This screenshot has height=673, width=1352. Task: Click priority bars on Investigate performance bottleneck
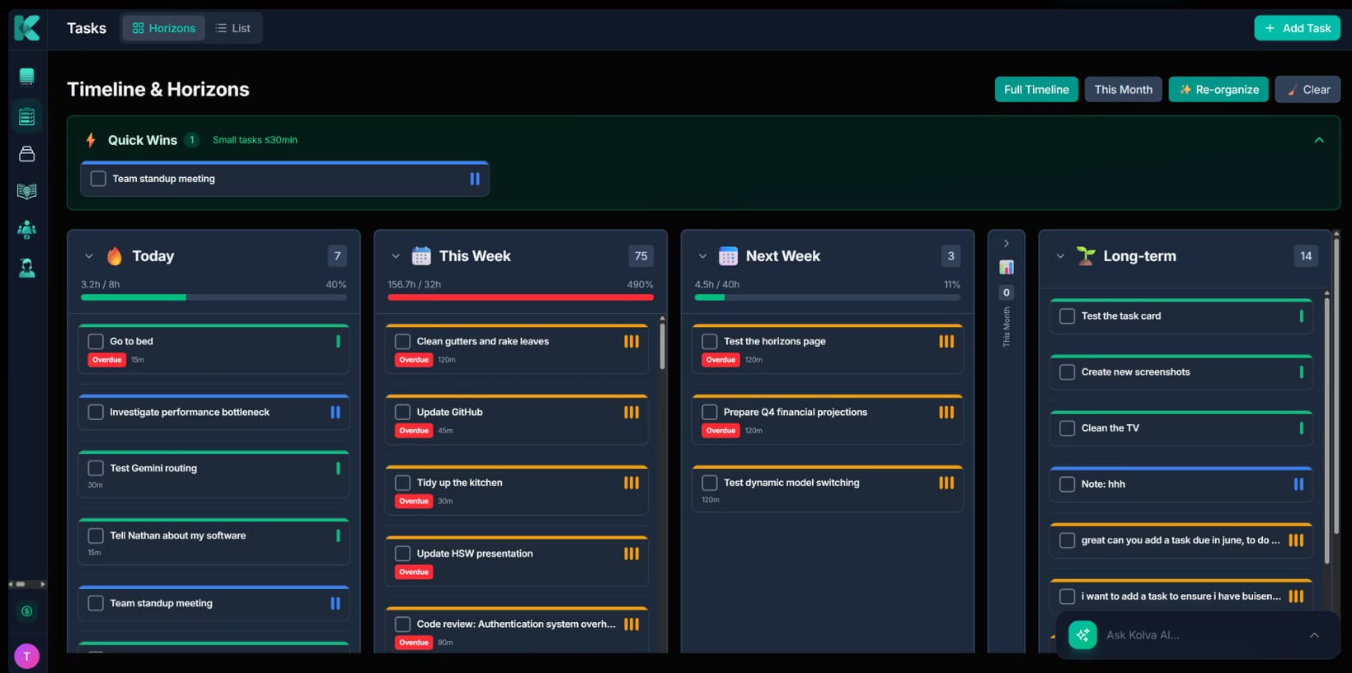[336, 413]
